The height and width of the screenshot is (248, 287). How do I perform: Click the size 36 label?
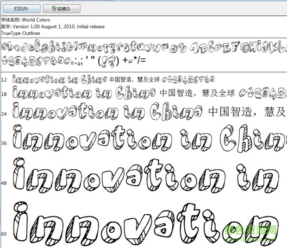tap(4, 143)
